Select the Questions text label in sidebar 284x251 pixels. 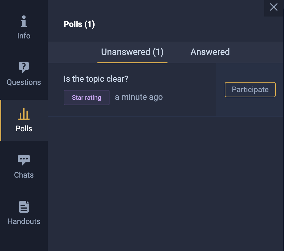click(x=24, y=82)
